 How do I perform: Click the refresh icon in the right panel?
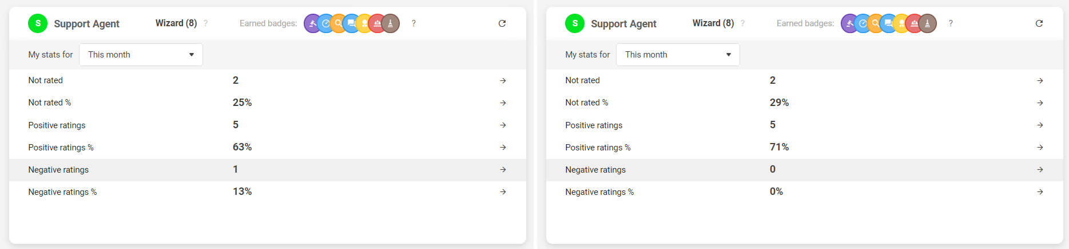click(x=1039, y=23)
